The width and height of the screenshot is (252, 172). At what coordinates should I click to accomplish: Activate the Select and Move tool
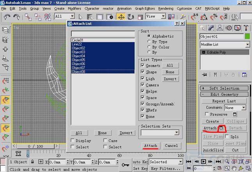[x=121, y=17]
